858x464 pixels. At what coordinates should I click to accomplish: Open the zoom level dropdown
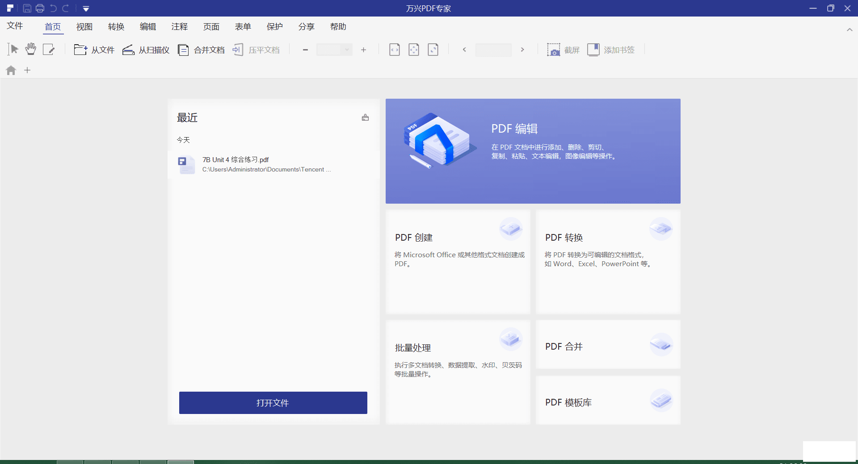pyautogui.click(x=346, y=50)
